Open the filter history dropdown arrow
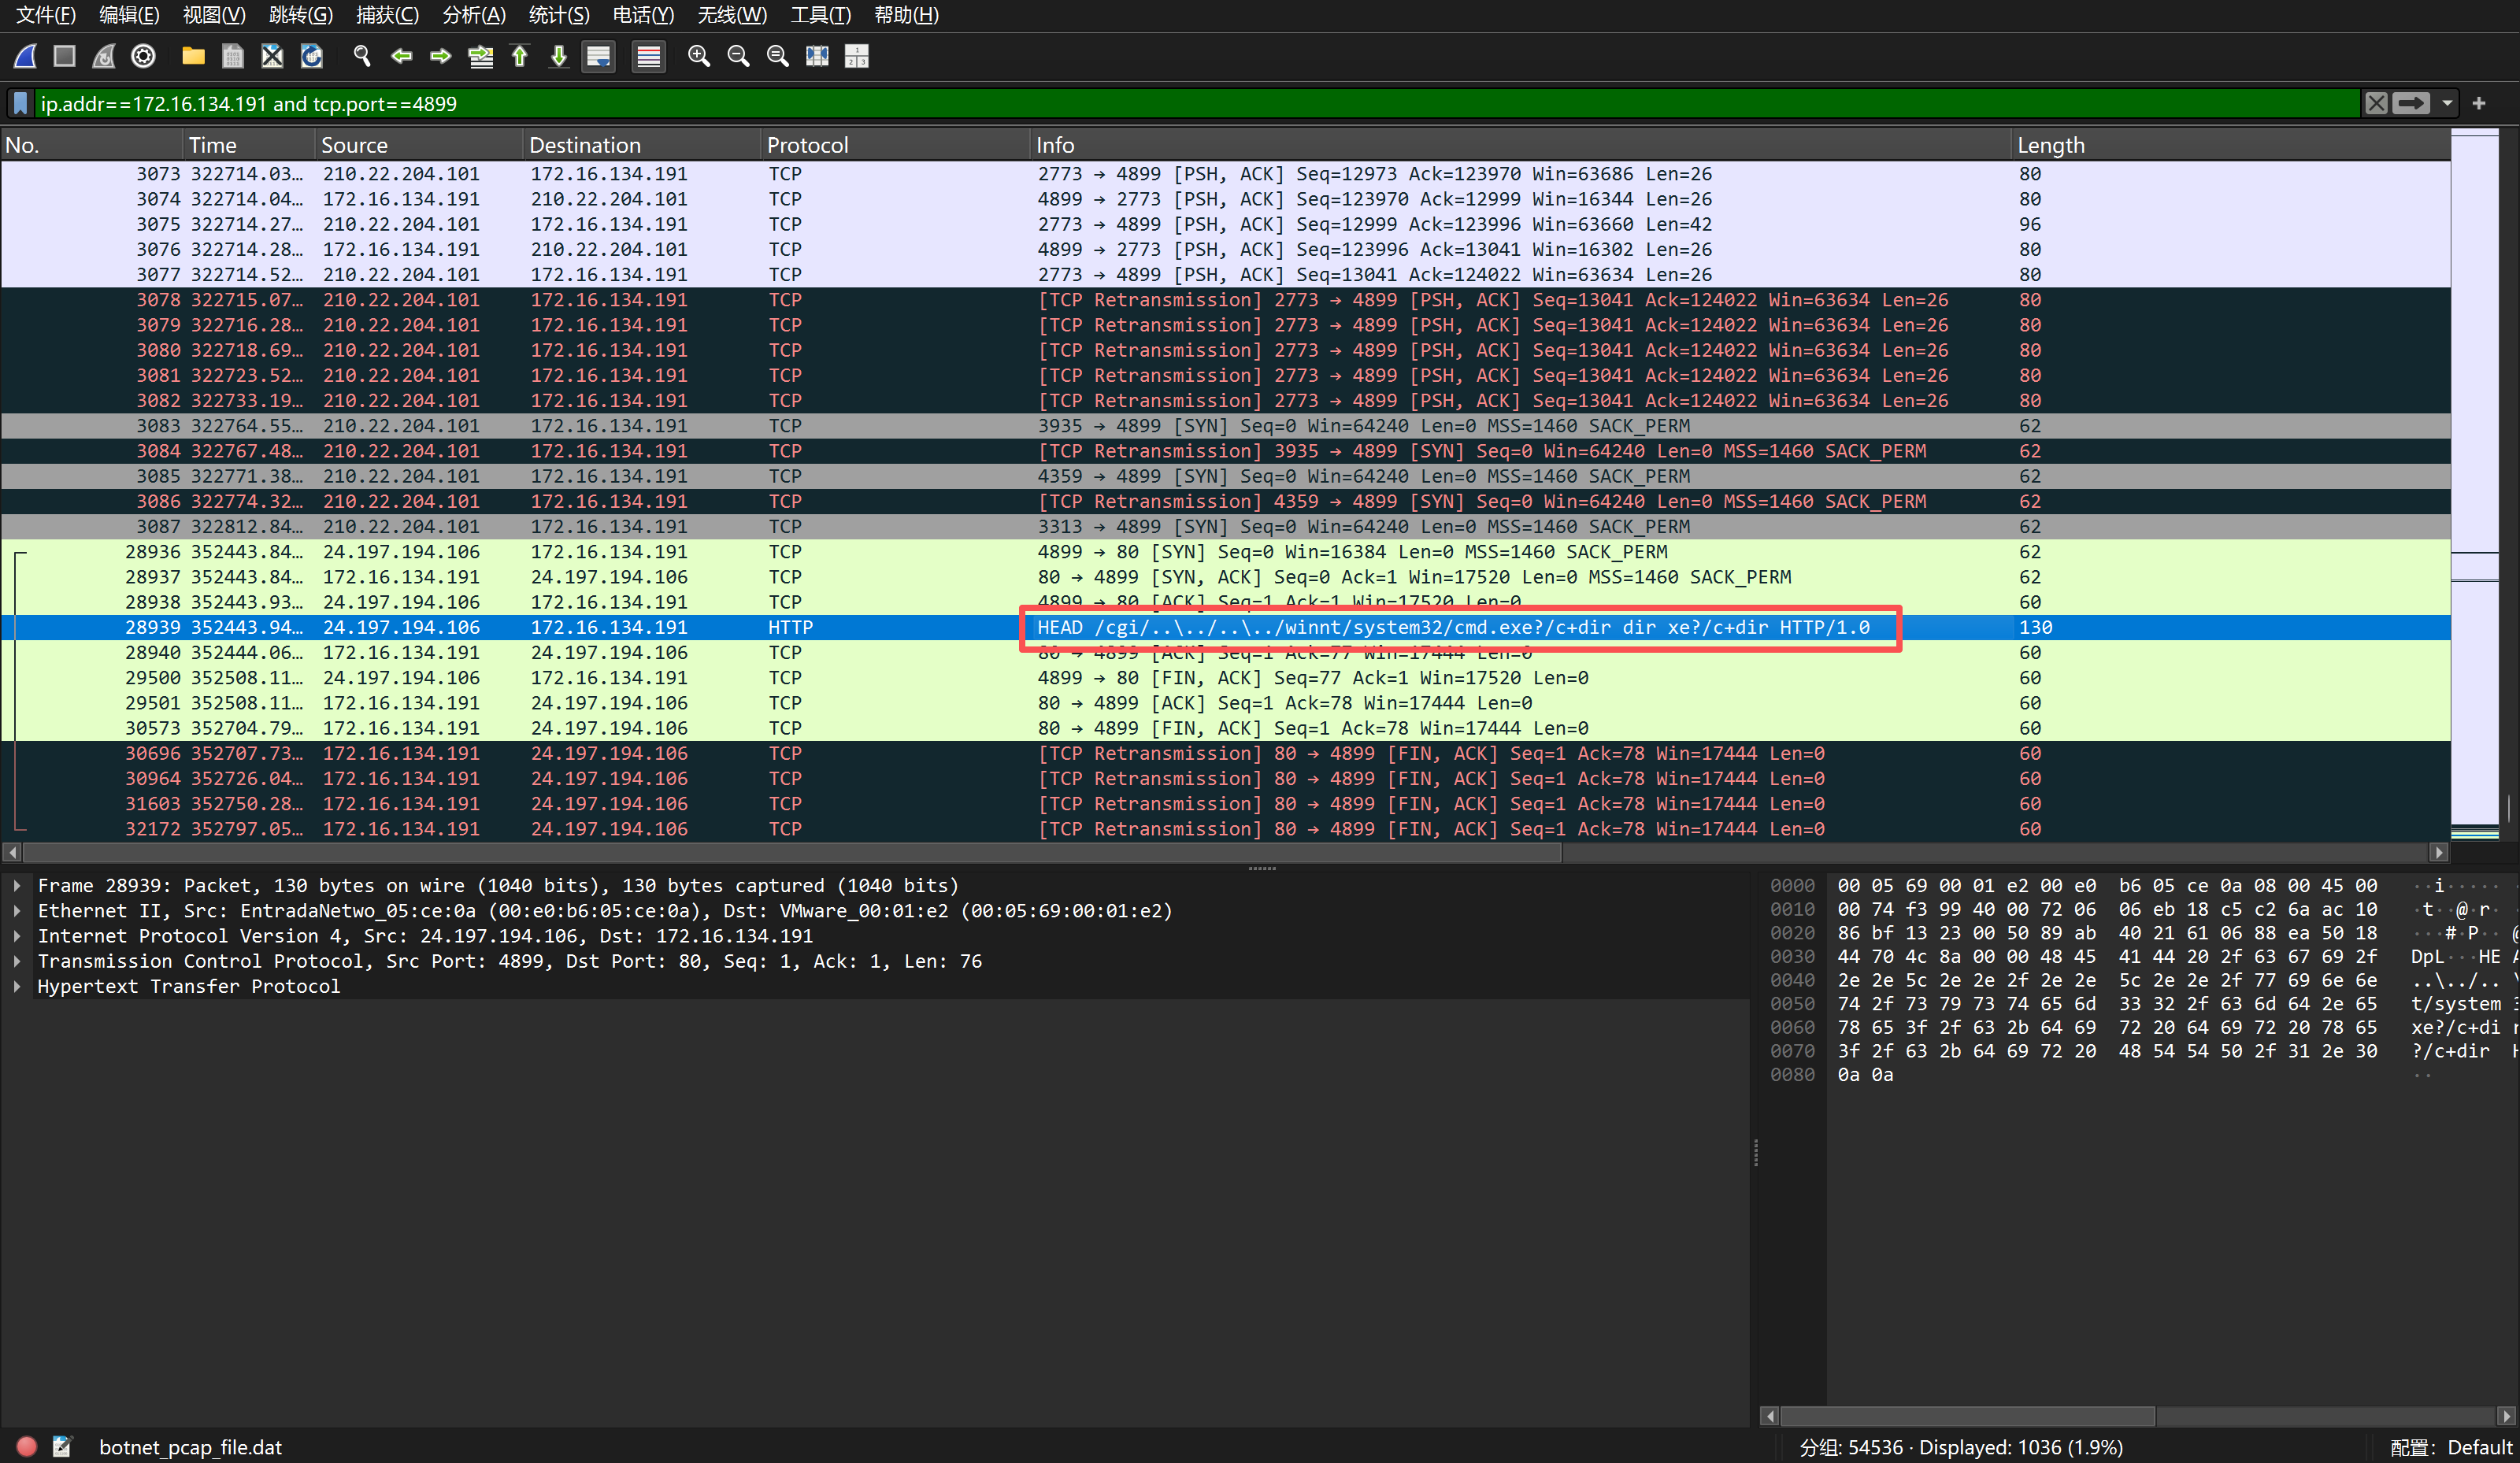Image resolution: width=2520 pixels, height=1463 pixels. tap(2447, 104)
